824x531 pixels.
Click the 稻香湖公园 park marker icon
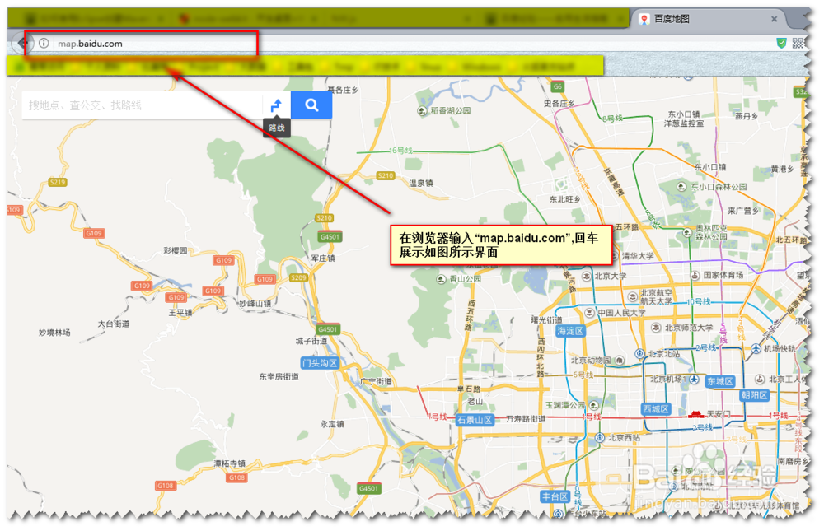click(422, 111)
